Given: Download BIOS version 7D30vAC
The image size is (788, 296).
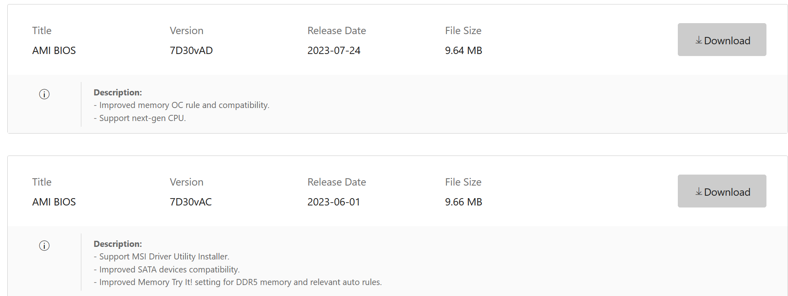Looking at the screenshot, I should tap(722, 191).
